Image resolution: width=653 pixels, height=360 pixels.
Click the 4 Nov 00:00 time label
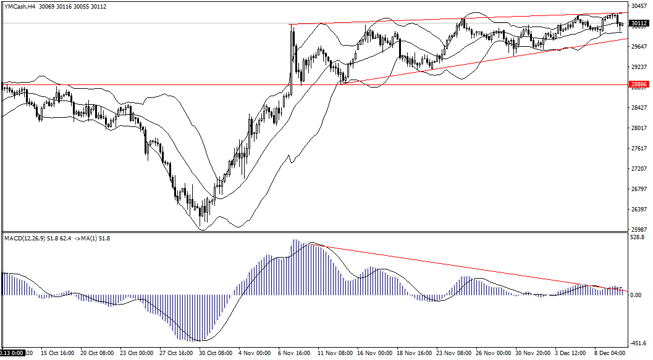(x=255, y=354)
